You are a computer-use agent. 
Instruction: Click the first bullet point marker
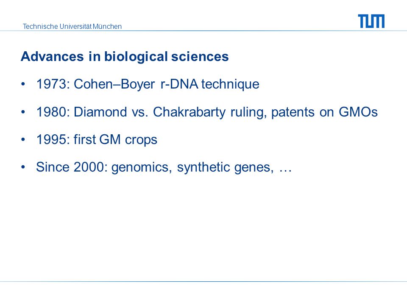23,84
